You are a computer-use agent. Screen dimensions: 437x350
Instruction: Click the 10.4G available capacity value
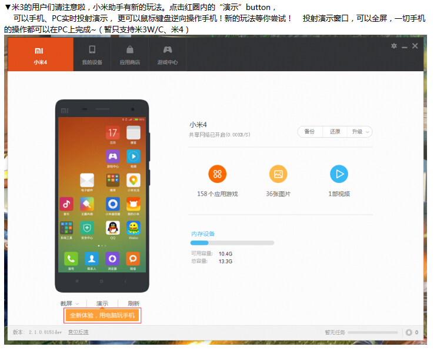click(x=225, y=254)
